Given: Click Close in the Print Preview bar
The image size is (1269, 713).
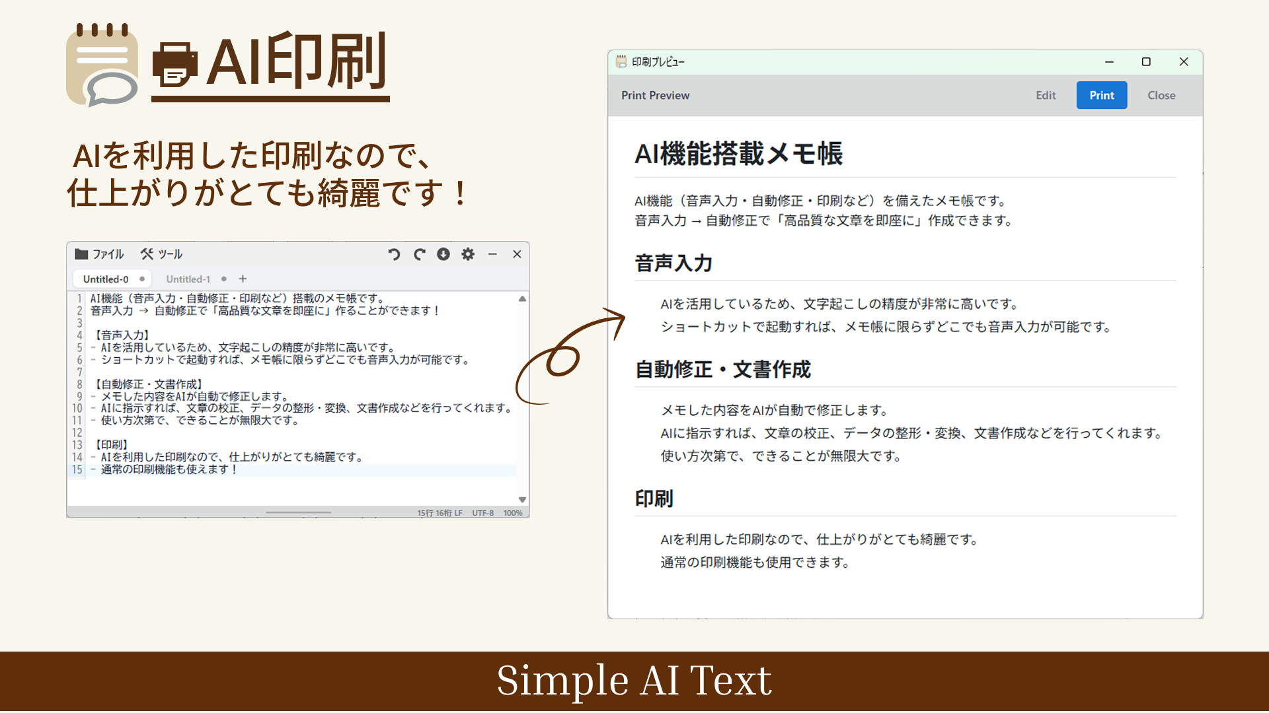Looking at the screenshot, I should [x=1161, y=95].
